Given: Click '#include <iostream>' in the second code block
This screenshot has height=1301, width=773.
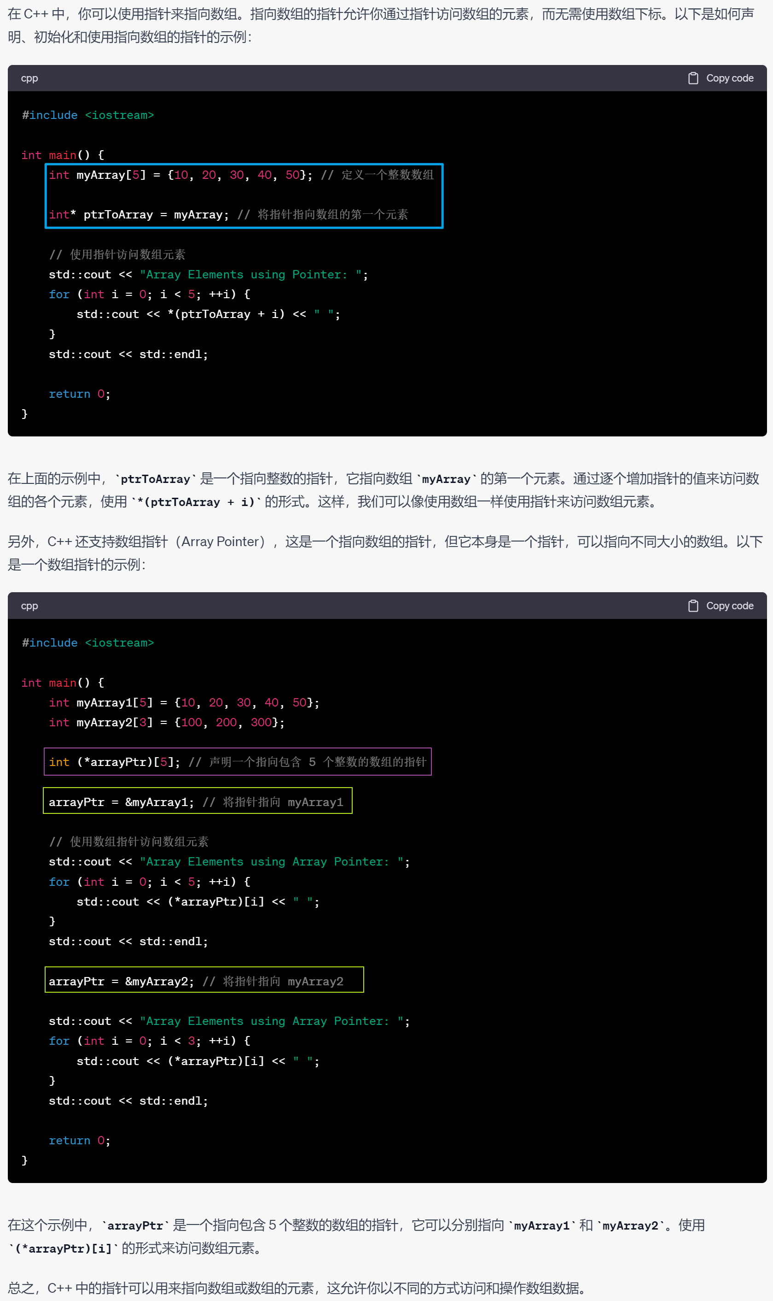Looking at the screenshot, I should pyautogui.click(x=87, y=643).
